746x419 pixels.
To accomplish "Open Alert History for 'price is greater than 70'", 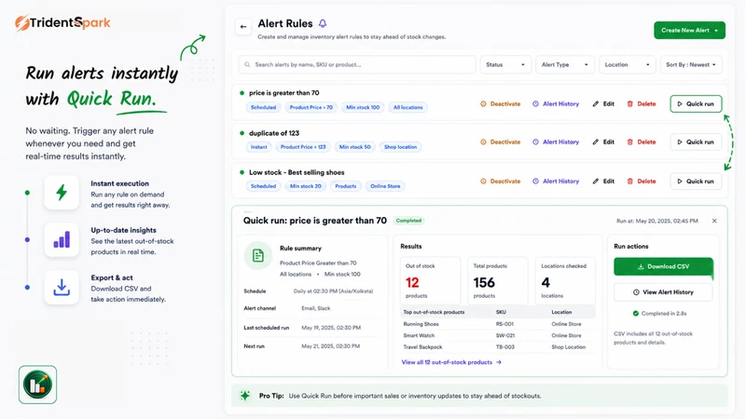I will [556, 104].
